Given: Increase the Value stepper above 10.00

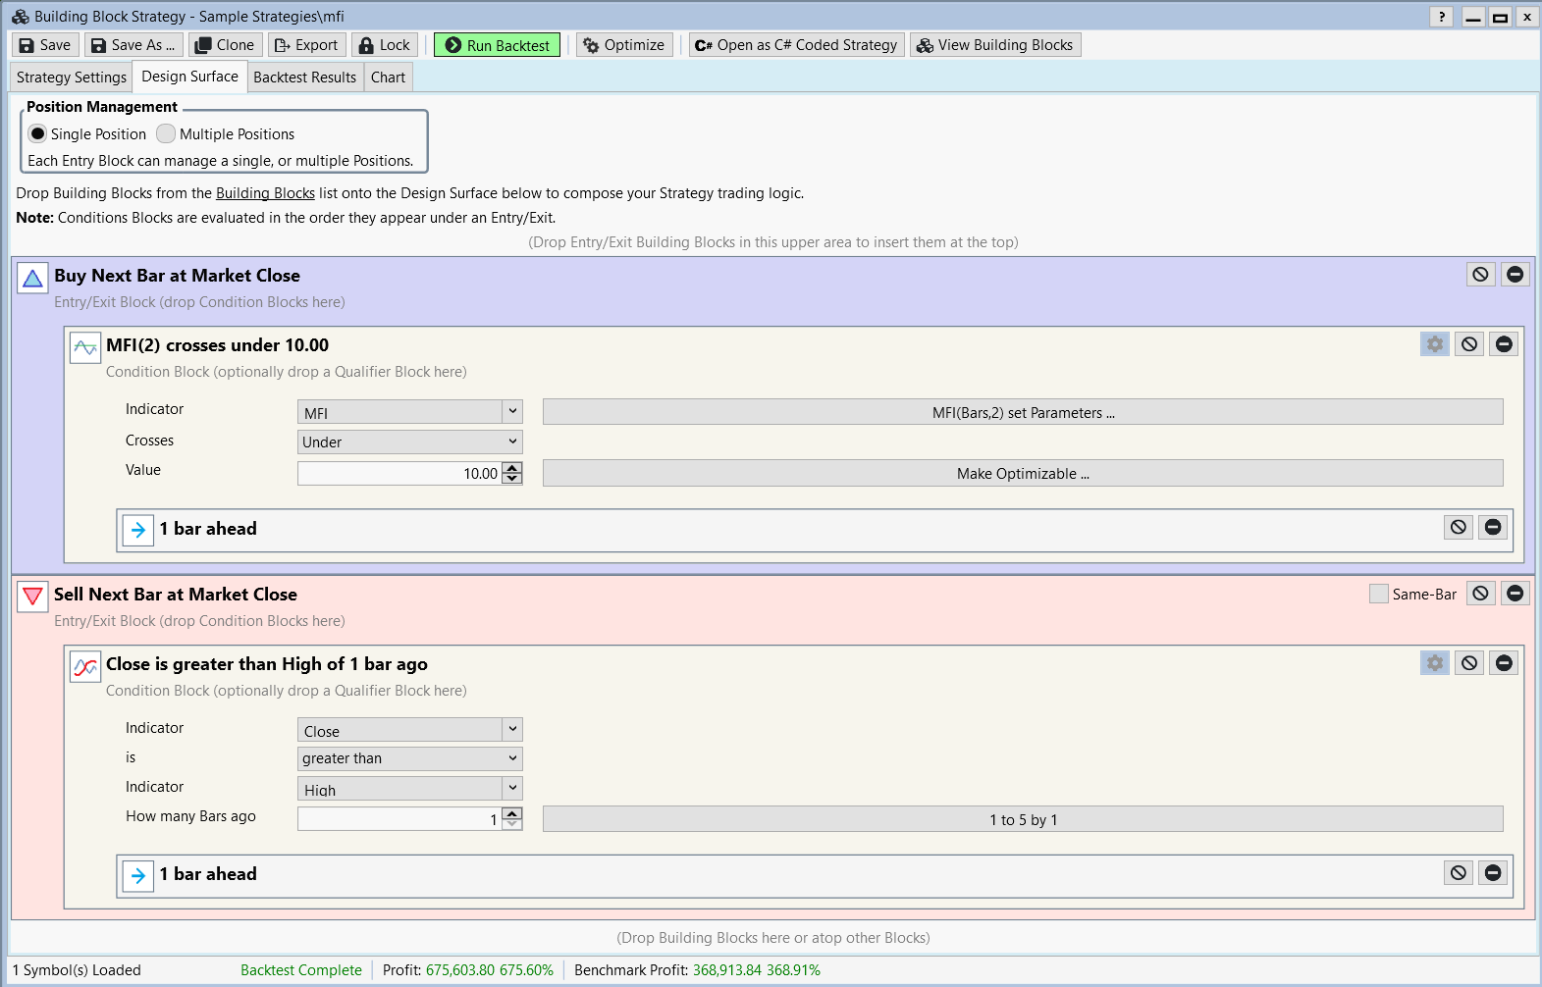Looking at the screenshot, I should [x=512, y=468].
